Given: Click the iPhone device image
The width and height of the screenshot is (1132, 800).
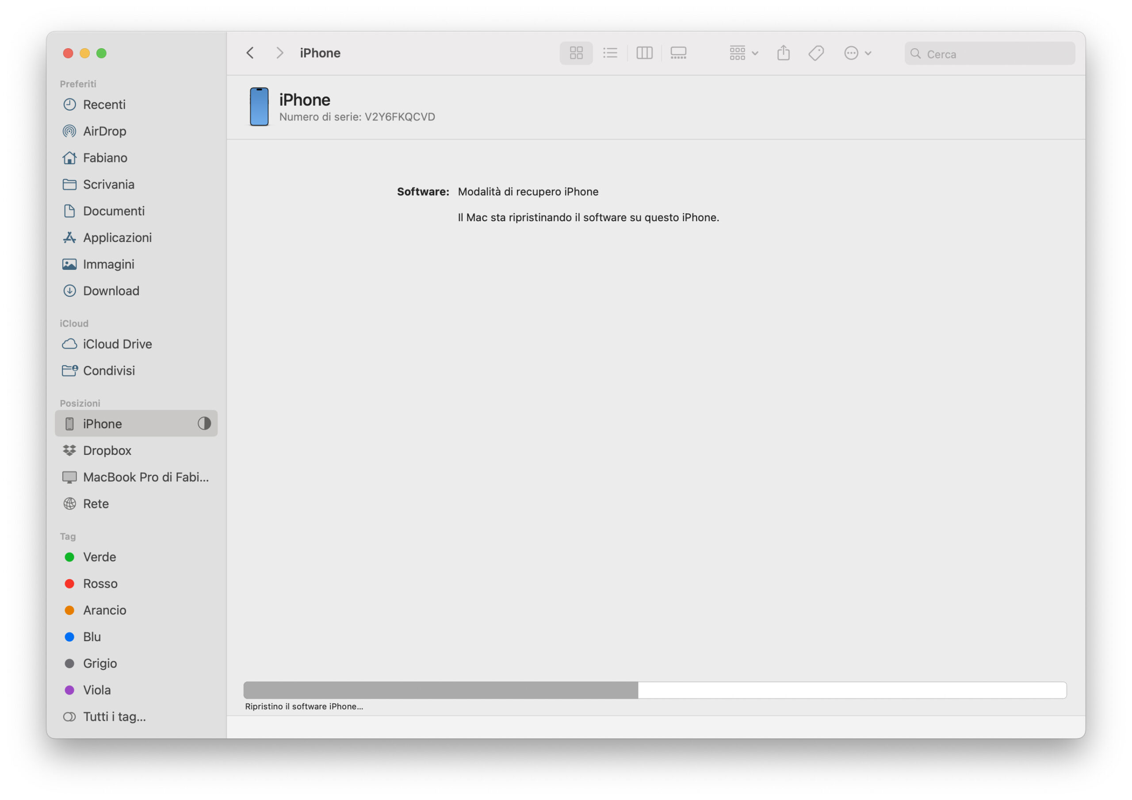Looking at the screenshot, I should click(x=259, y=107).
